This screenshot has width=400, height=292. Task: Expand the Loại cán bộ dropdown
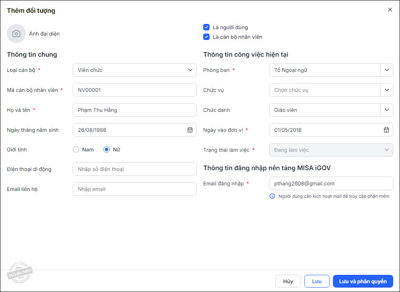(x=190, y=70)
